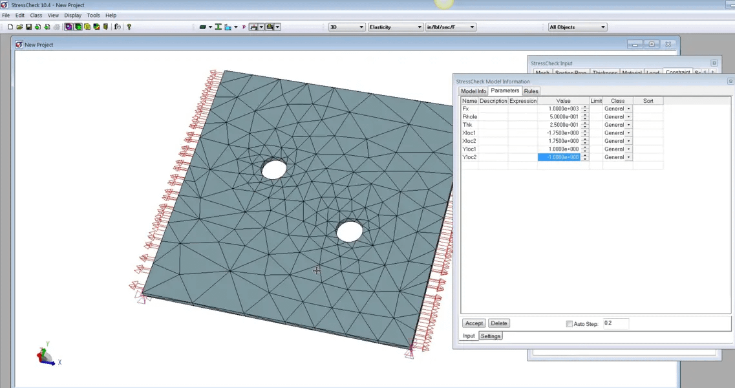Enable the Auto Step option
735x388 pixels.
[569, 323]
